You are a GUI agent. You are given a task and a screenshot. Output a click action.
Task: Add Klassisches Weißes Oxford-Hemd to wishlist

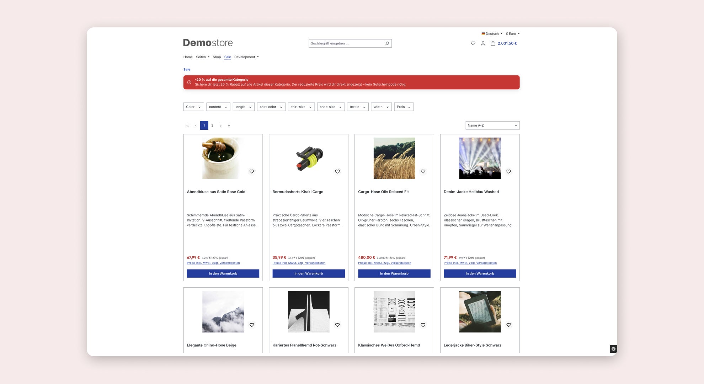tap(423, 325)
